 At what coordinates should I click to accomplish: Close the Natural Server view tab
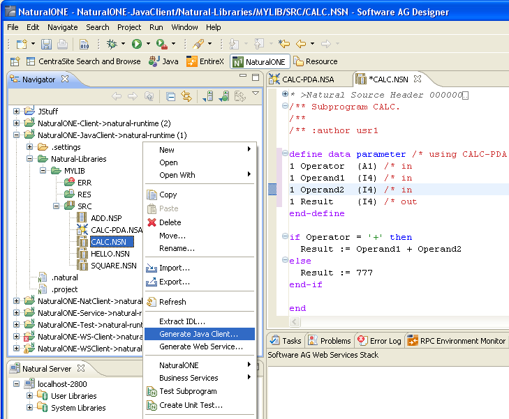[x=81, y=368]
